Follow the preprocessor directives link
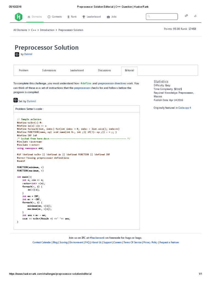This screenshot has width=211, height=281. click(x=112, y=83)
